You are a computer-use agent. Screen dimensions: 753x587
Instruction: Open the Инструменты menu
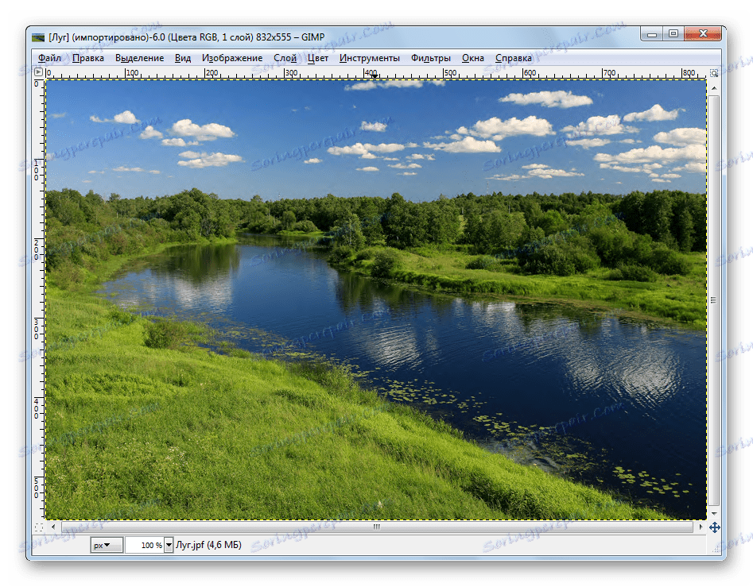tap(369, 58)
